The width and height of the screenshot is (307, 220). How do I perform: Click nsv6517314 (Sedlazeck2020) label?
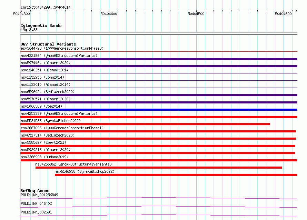[48, 135]
